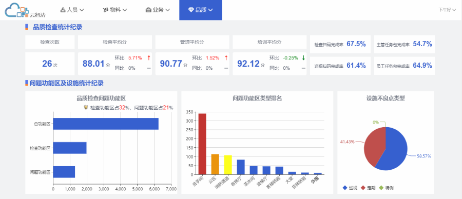Viewport: 462px width, 199px height.
Task: Toggle the 巡视 legend in pie chart
Action: click(350, 188)
